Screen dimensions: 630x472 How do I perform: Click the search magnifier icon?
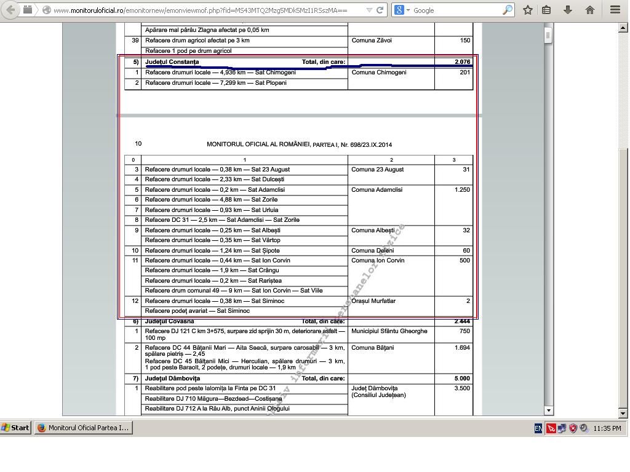507,10
